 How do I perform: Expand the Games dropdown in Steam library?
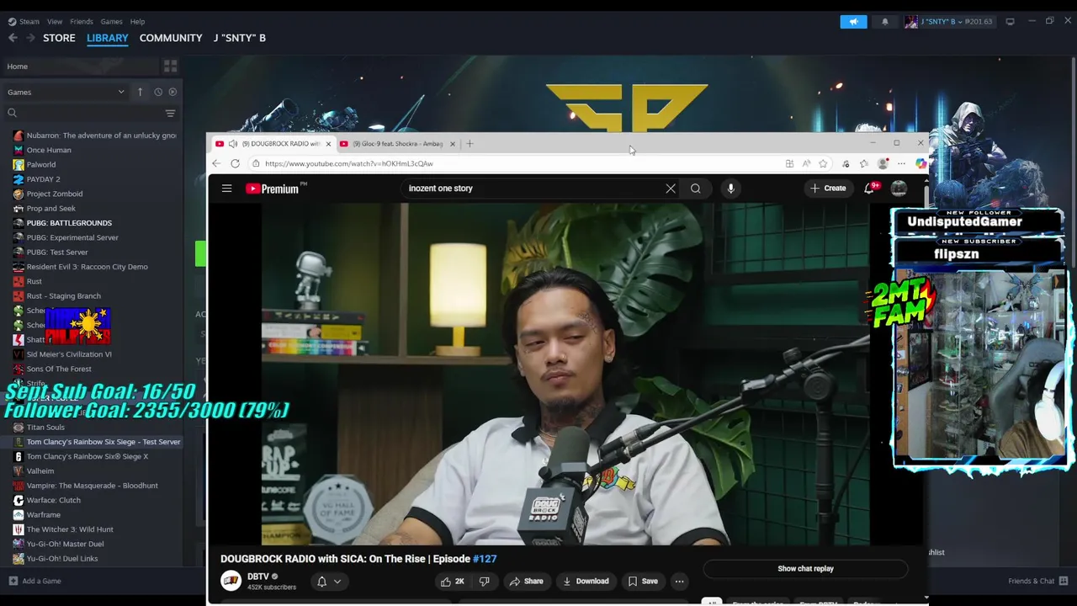coord(66,92)
